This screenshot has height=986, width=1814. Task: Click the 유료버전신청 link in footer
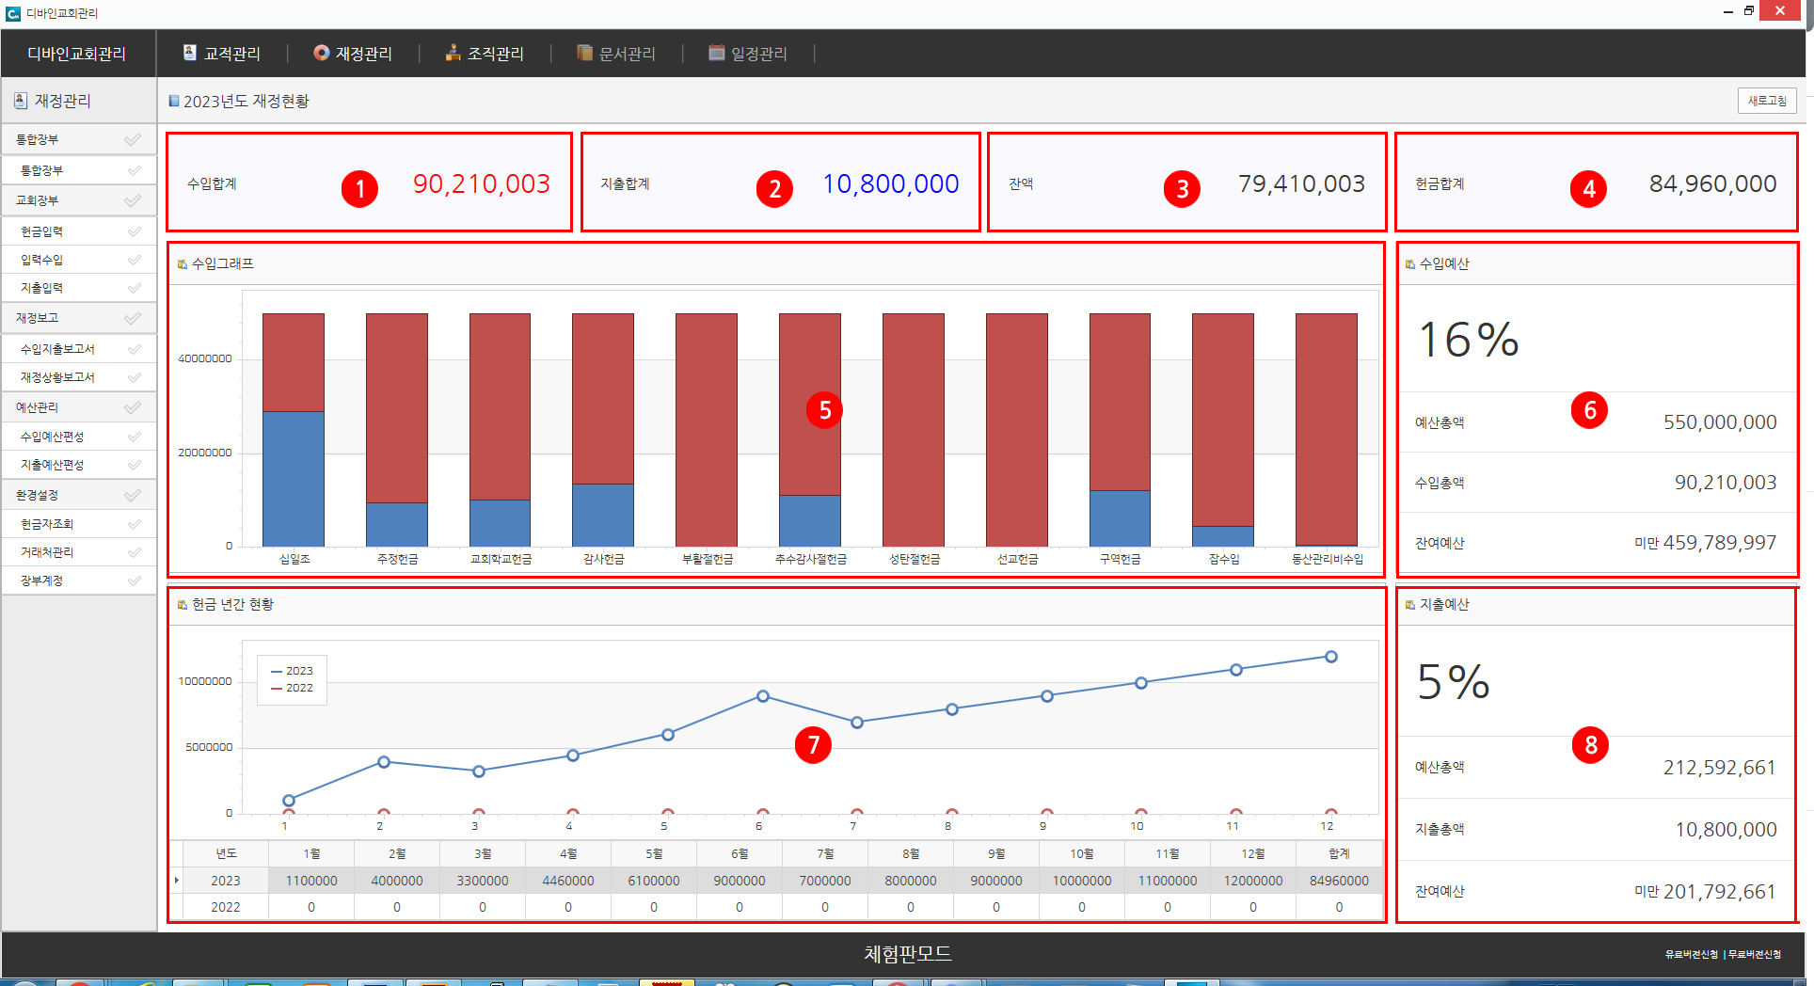[x=1691, y=954]
